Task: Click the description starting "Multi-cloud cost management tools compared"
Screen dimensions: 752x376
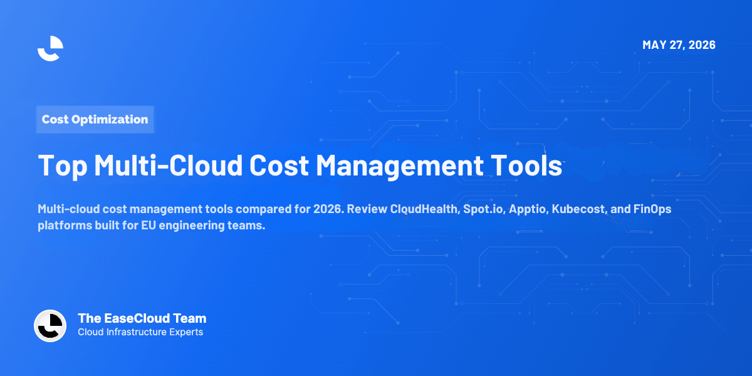Action: [x=355, y=217]
